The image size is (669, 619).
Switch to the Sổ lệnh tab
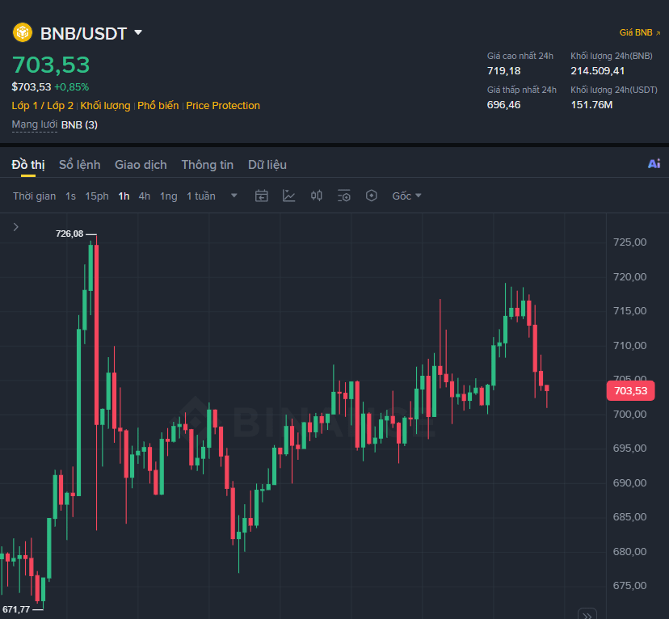point(80,165)
